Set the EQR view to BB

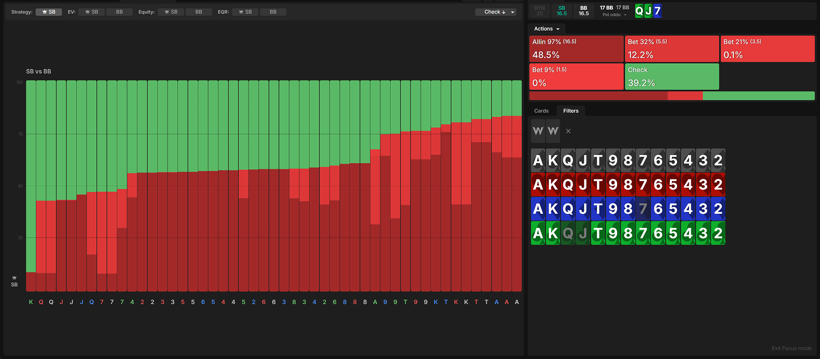pyautogui.click(x=273, y=12)
